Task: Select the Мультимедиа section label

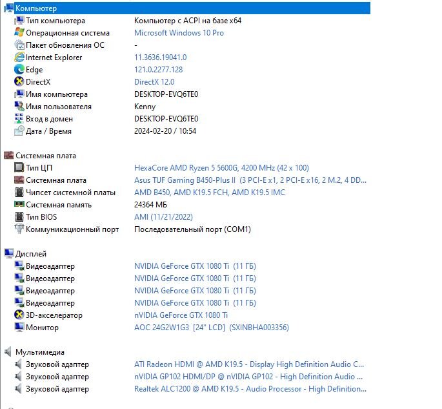Action: click(40, 352)
